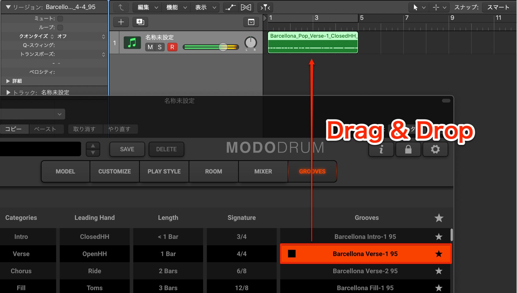Image resolution: width=517 pixels, height=293 pixels.
Task: Click the DELETE button
Action: pos(166,149)
